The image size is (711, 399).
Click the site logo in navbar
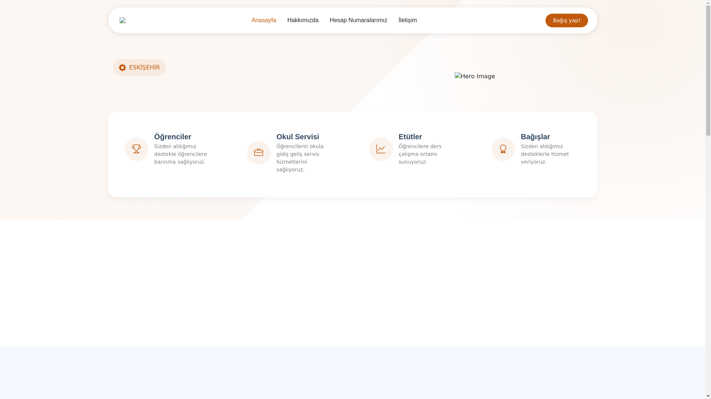click(x=123, y=20)
